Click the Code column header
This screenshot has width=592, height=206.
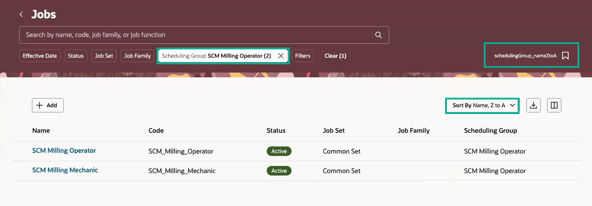[156, 130]
